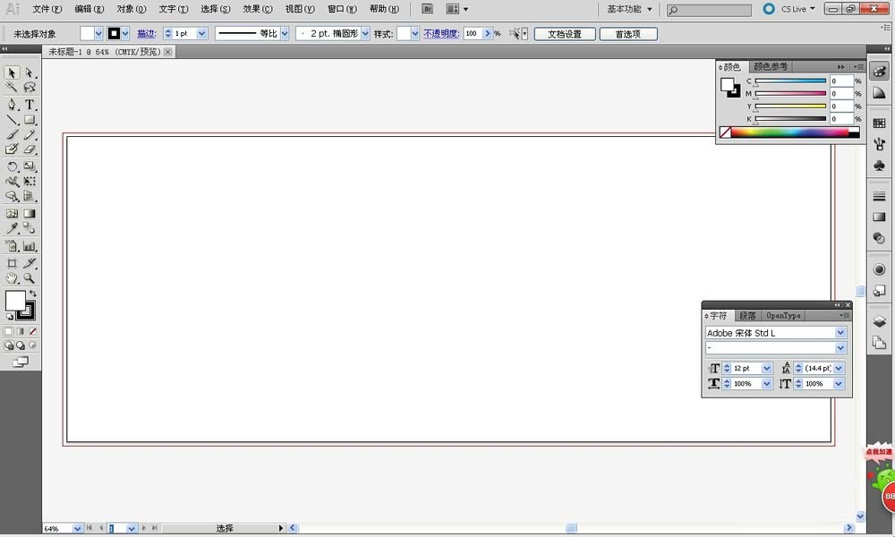The width and height of the screenshot is (895, 537).
Task: Change the screen mode button
Action: coord(21,362)
